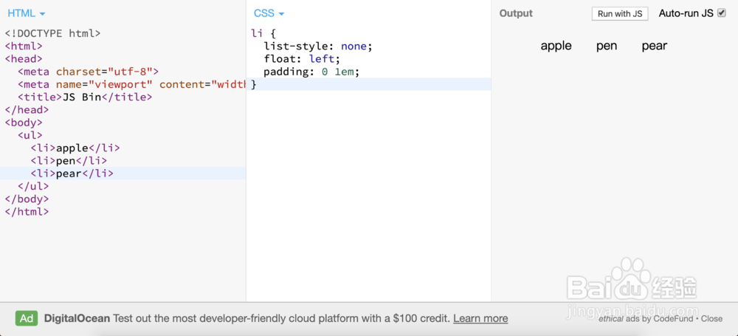Click the green Ad badge icon

(x=27, y=318)
